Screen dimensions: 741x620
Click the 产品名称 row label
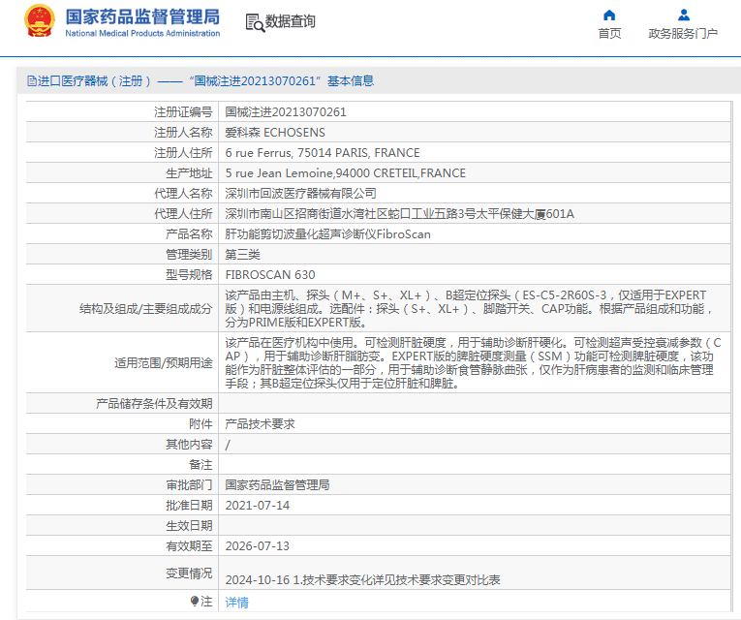(x=189, y=233)
